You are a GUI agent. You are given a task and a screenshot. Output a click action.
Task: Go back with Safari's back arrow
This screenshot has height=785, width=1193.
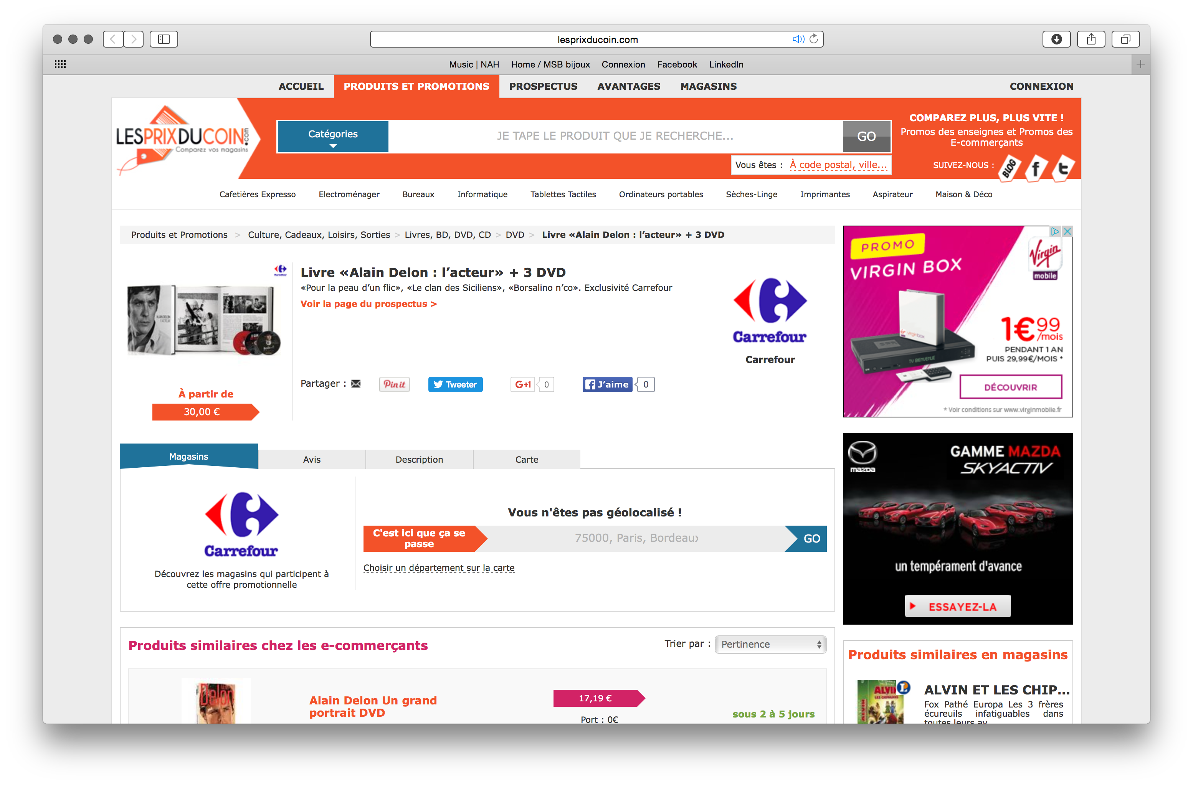[113, 39]
